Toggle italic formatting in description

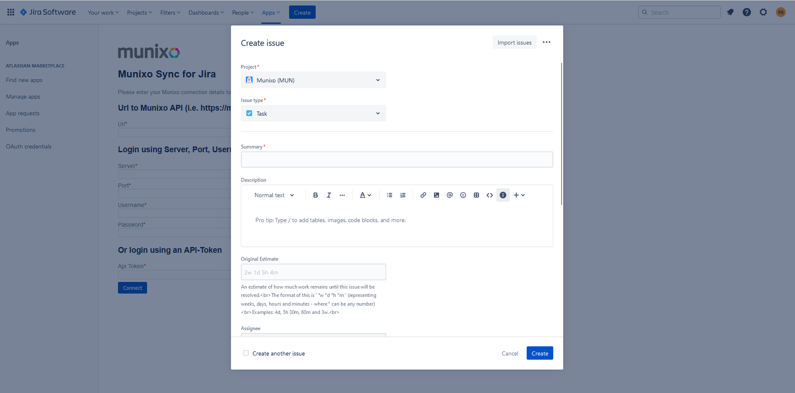click(x=329, y=195)
